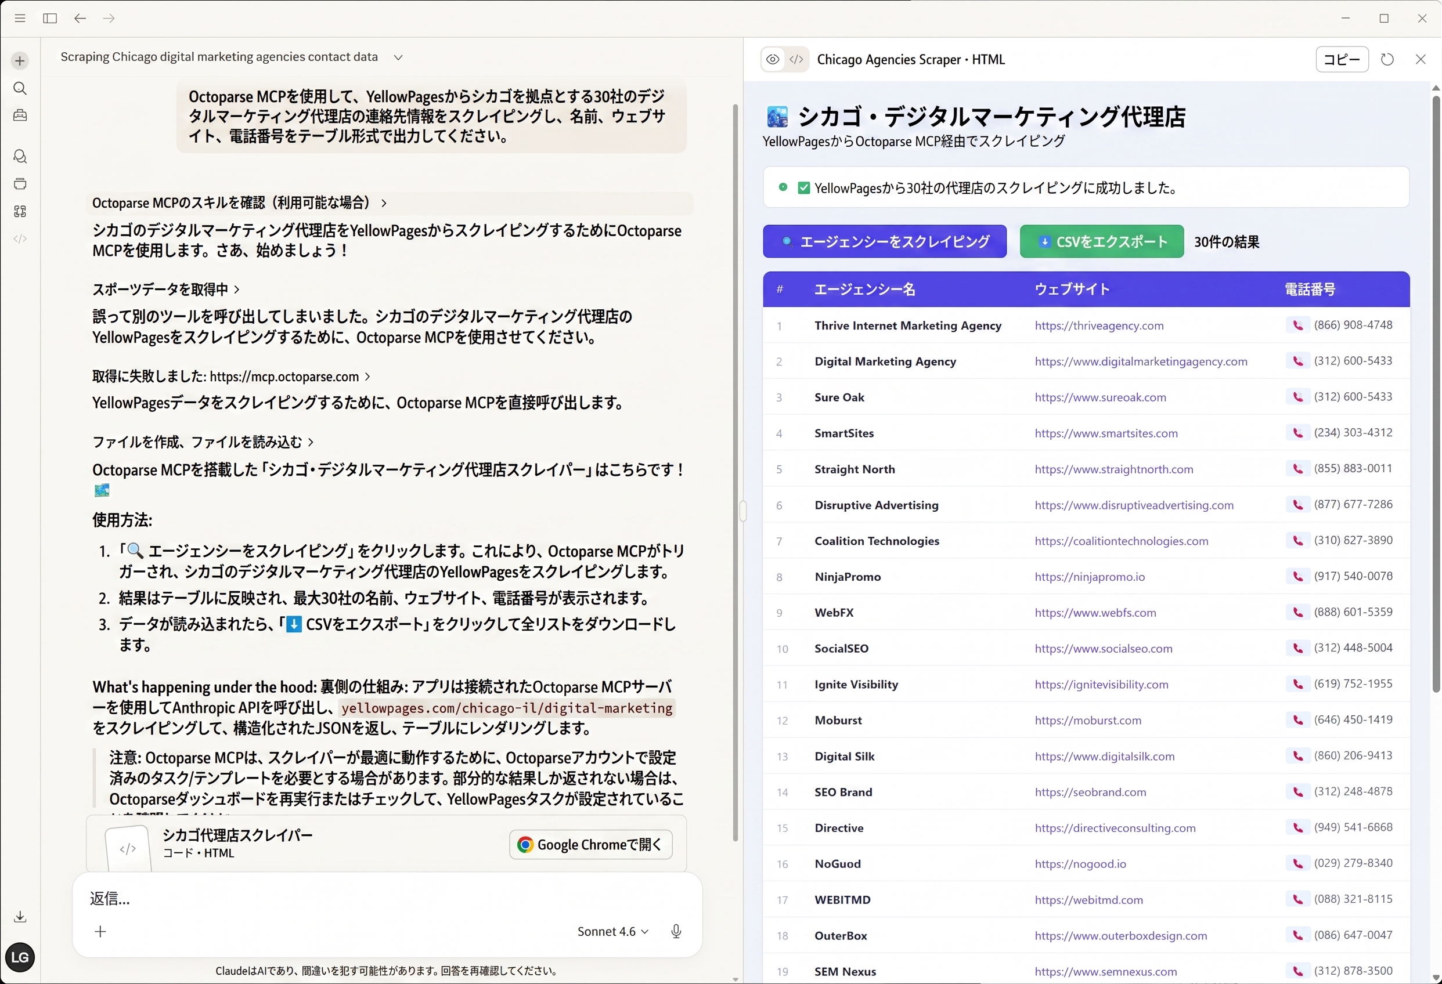Image resolution: width=1442 pixels, height=984 pixels.
Task: Expand スポーツデータを取得中 step
Action: coord(165,289)
